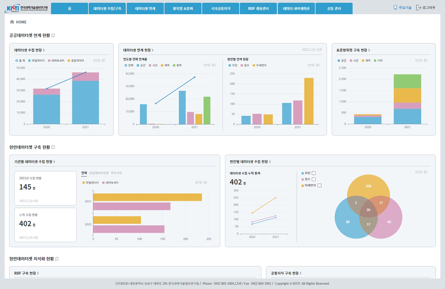
Task: Check the 미세먼지 checkbox
Action: [x=320, y=186]
